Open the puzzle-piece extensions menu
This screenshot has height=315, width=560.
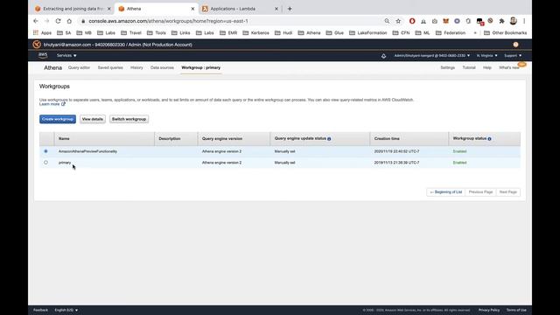click(501, 21)
